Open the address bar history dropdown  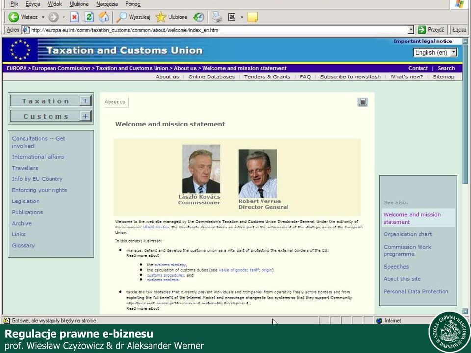coord(411,30)
